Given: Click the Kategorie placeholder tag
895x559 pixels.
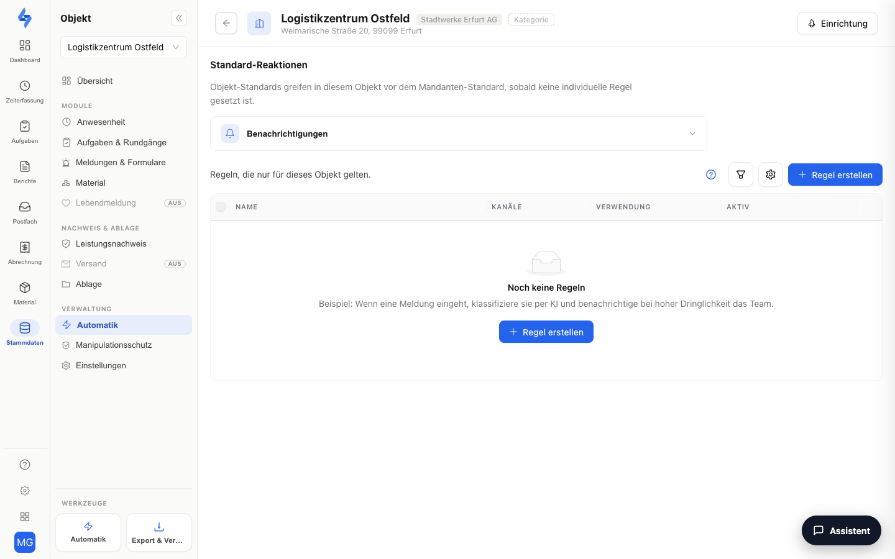Looking at the screenshot, I should pyautogui.click(x=531, y=20).
